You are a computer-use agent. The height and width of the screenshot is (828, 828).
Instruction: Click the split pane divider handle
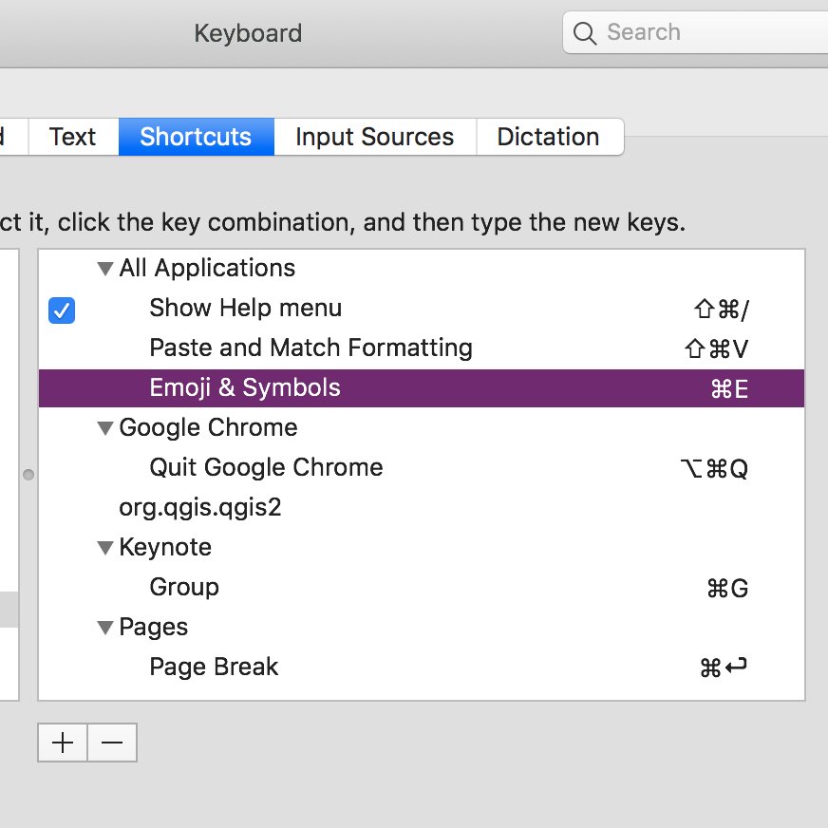(28, 475)
